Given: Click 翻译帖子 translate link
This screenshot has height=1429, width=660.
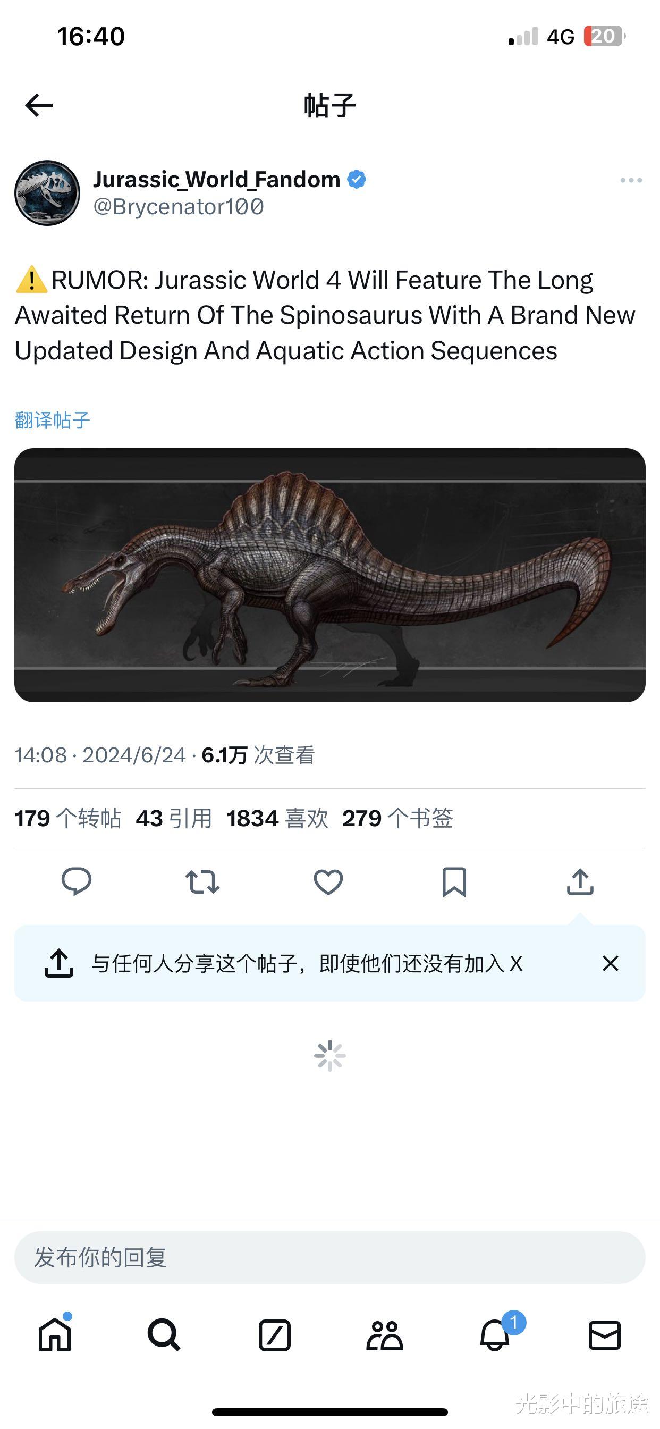Looking at the screenshot, I should click(x=52, y=420).
